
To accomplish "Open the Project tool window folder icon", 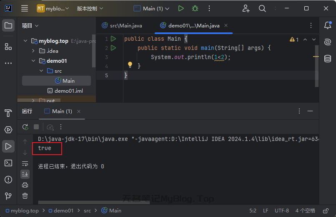I will (x=8, y=25).
